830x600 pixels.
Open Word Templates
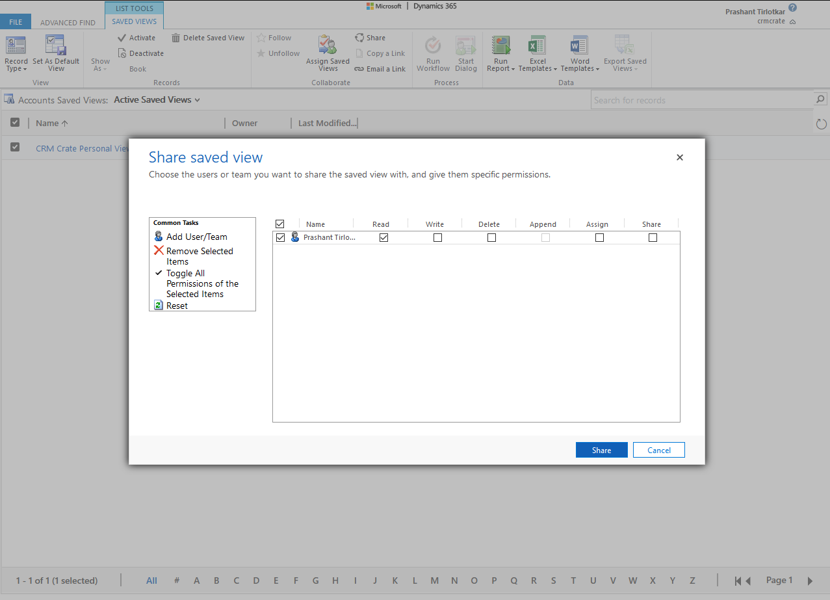579,53
